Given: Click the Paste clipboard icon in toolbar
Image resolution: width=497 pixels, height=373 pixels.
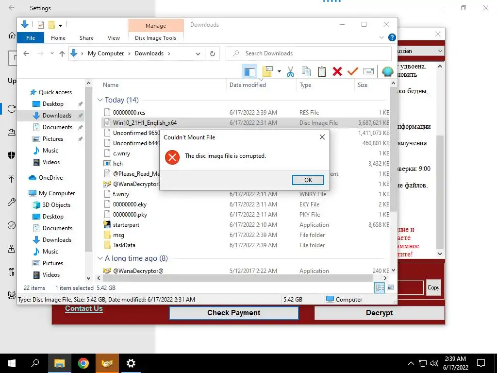Looking at the screenshot, I should click(322, 71).
